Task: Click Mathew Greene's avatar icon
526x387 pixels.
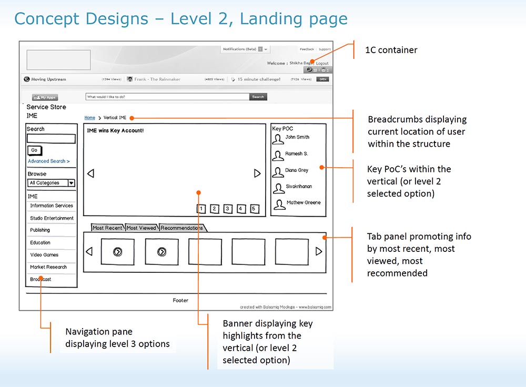Action: point(279,203)
